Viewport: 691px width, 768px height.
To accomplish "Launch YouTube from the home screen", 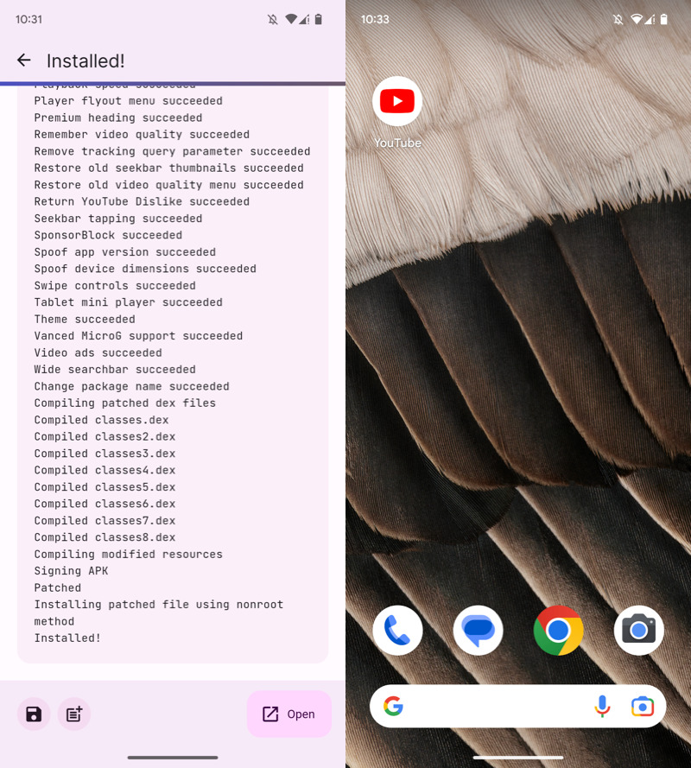I will click(x=397, y=102).
